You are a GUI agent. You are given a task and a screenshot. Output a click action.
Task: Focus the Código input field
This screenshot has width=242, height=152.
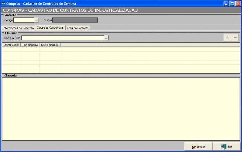tap(24, 20)
